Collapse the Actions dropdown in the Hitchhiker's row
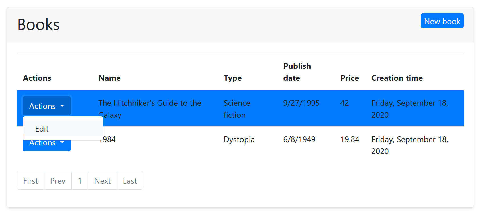This screenshot has width=480, height=216. (47, 106)
